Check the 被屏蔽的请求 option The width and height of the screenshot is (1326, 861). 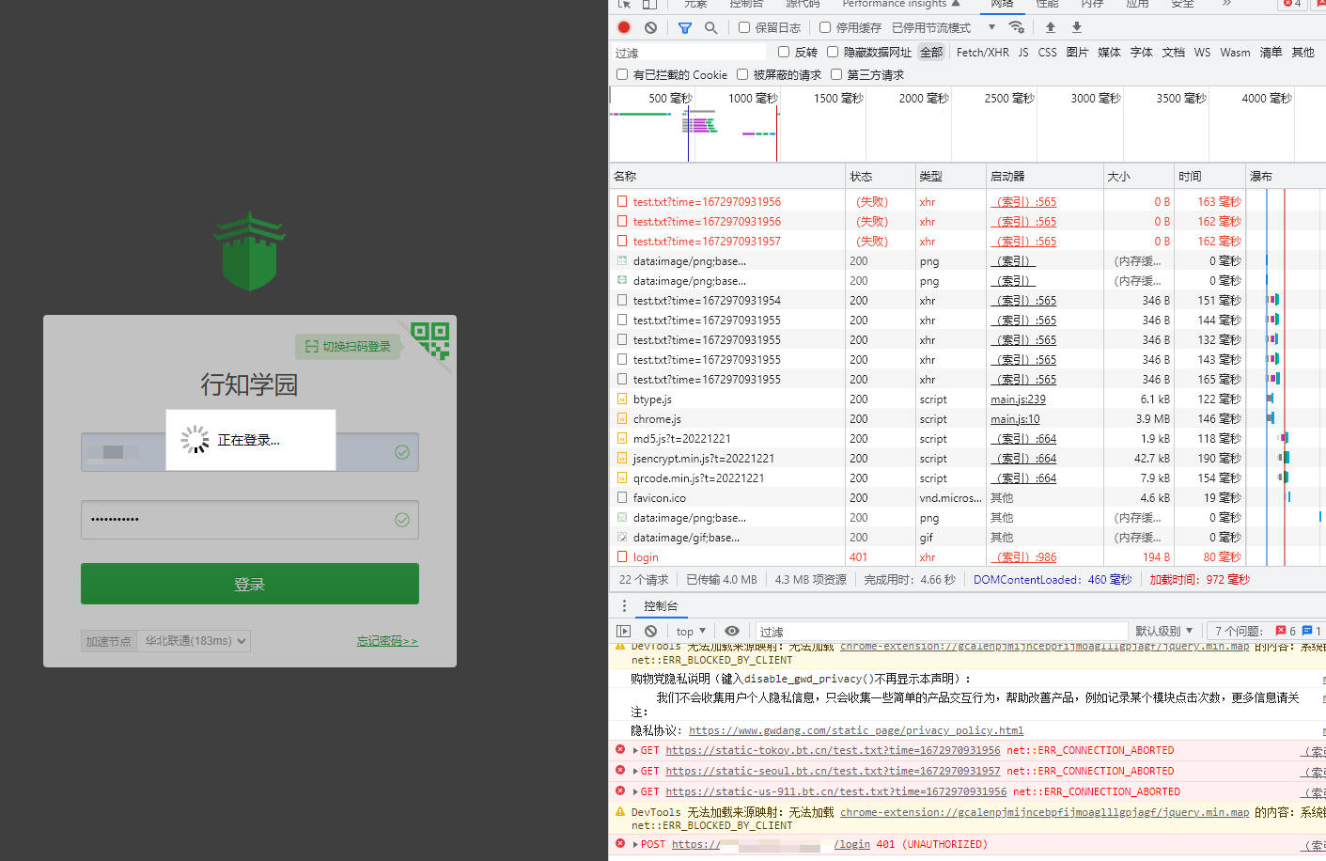(742, 74)
